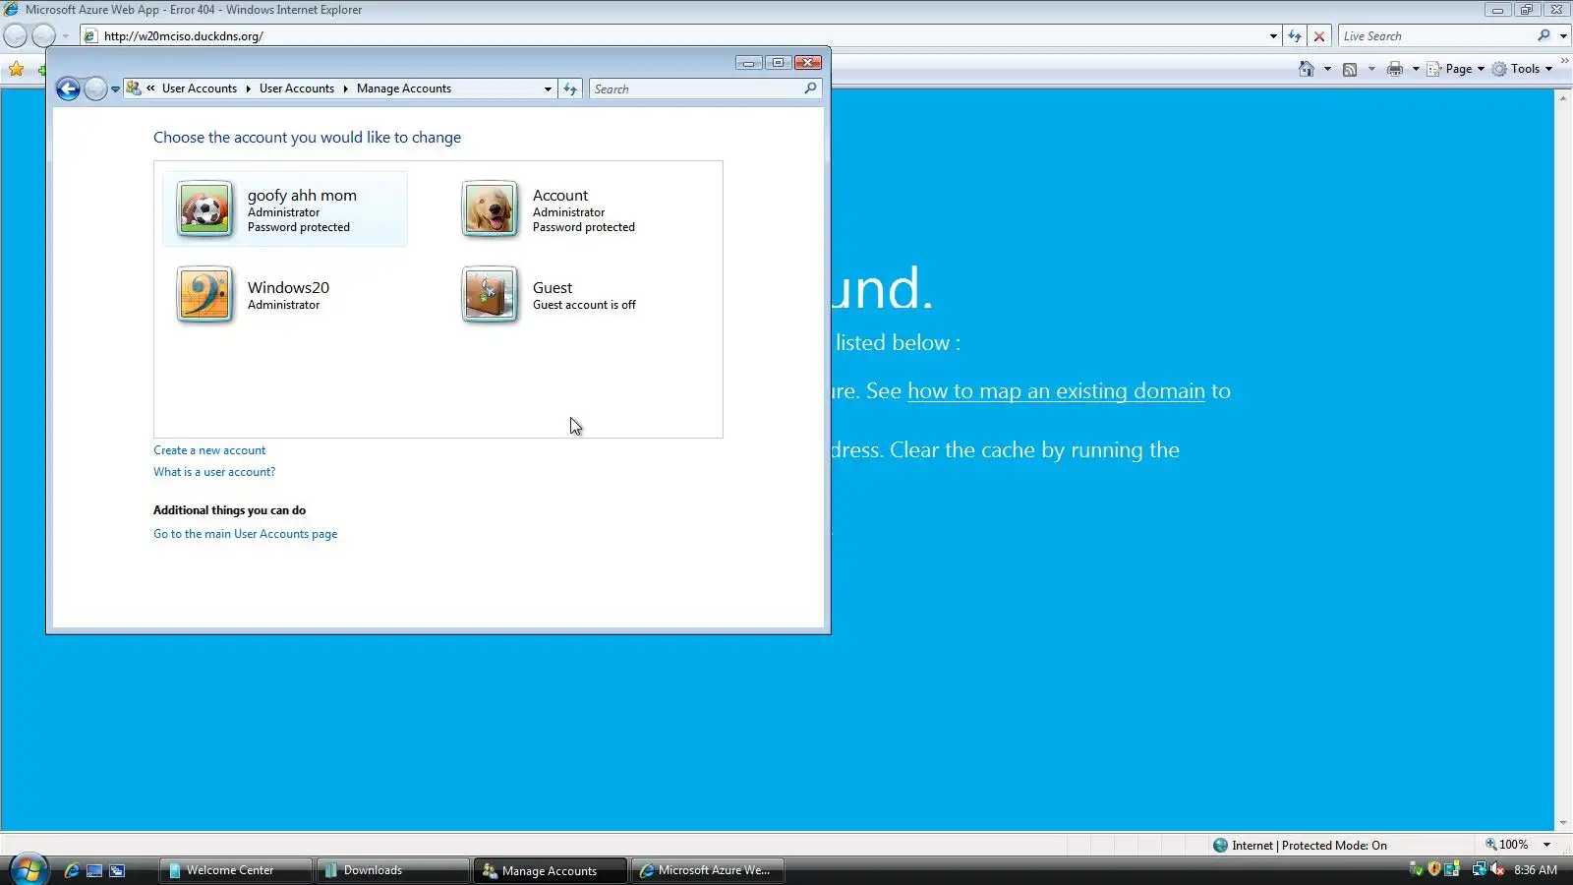The height and width of the screenshot is (885, 1573).
Task: Go to the main User Accounts page
Action: (x=245, y=534)
